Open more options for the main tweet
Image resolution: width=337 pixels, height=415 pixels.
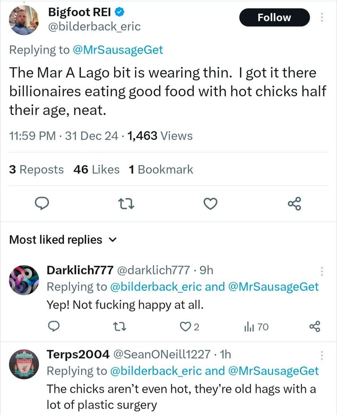click(x=321, y=17)
